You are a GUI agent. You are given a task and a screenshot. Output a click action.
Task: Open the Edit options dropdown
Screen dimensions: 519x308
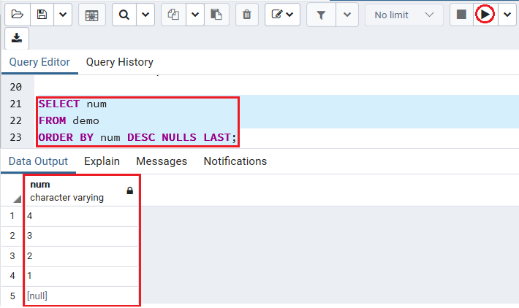point(282,15)
